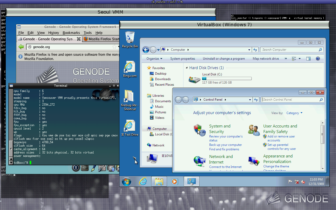Click the Firefox back arrow button
Viewport: 336px width, 210px height.
click(x=21, y=47)
